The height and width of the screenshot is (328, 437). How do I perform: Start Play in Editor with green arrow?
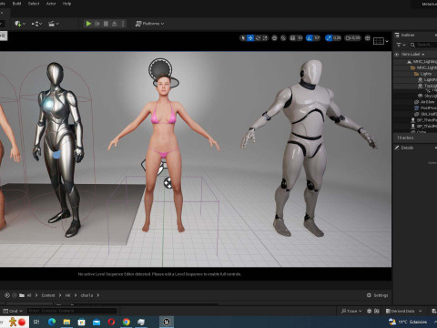coord(88,24)
